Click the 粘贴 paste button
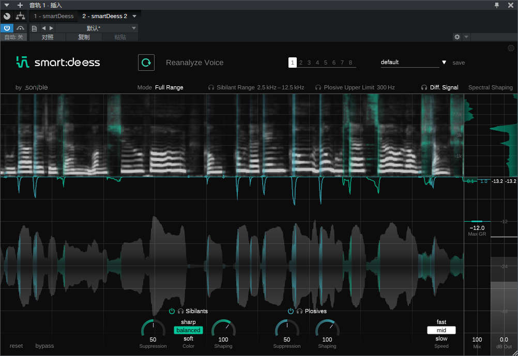The height and width of the screenshot is (356, 518). (x=120, y=37)
